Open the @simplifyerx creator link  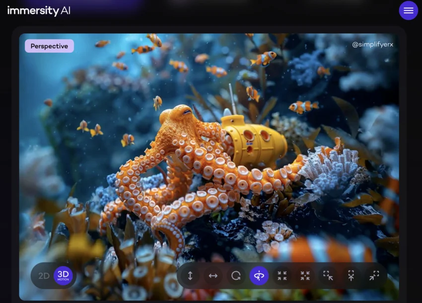(372, 44)
